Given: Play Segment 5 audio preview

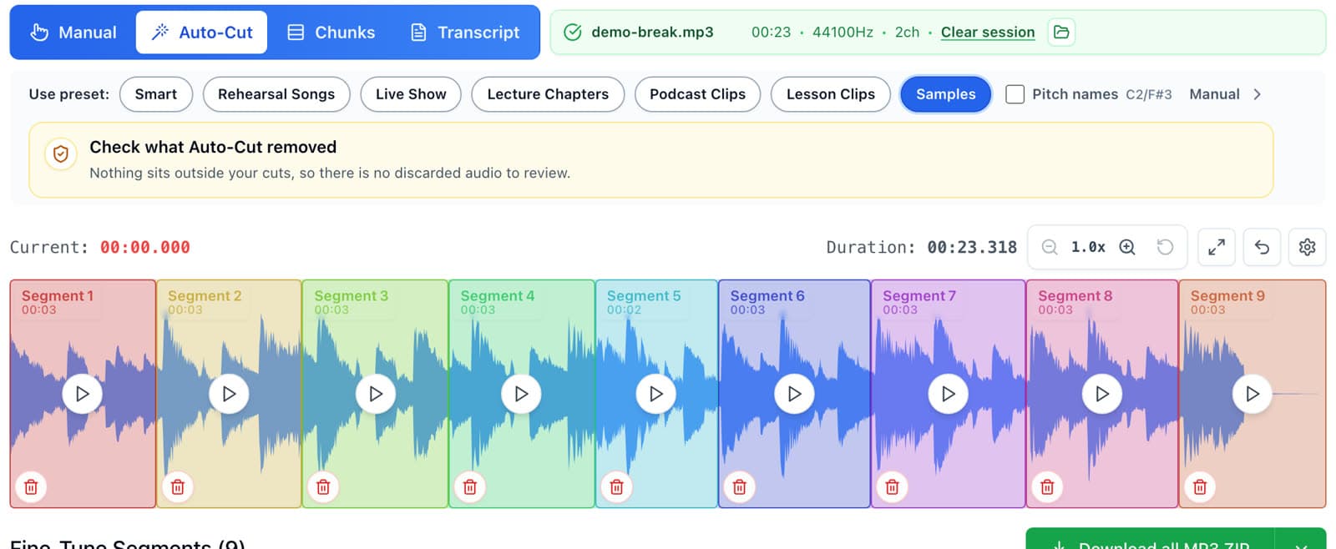Looking at the screenshot, I should click(x=656, y=394).
